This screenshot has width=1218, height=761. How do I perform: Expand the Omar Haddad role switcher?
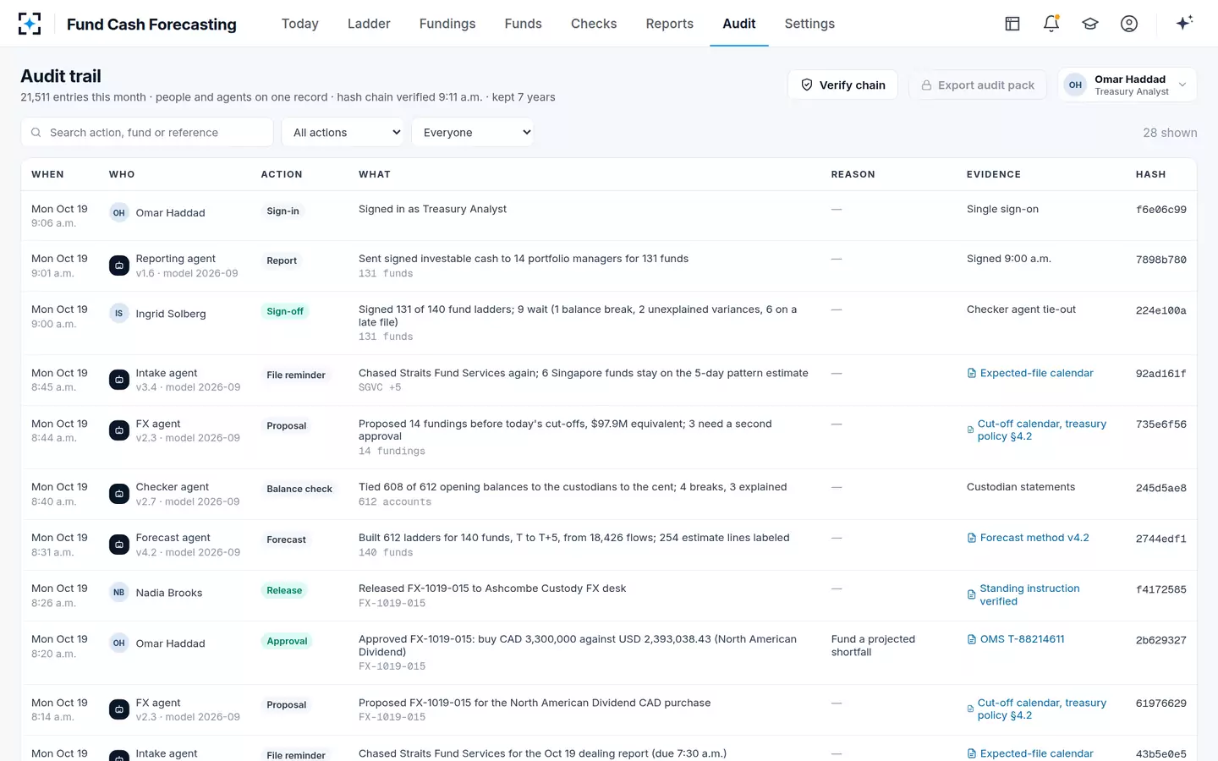(1127, 85)
